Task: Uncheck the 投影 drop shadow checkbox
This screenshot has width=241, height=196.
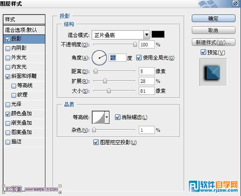Action: coord(8,39)
